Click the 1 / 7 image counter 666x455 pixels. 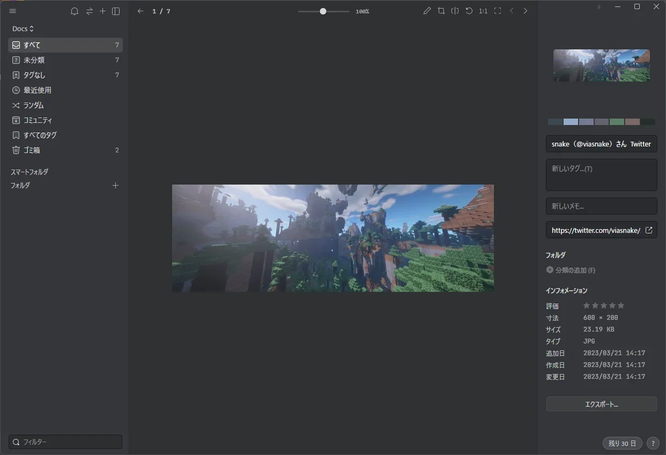161,11
